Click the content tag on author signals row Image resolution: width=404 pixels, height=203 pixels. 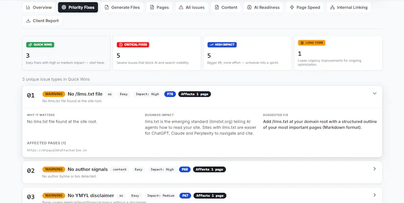tap(120, 170)
